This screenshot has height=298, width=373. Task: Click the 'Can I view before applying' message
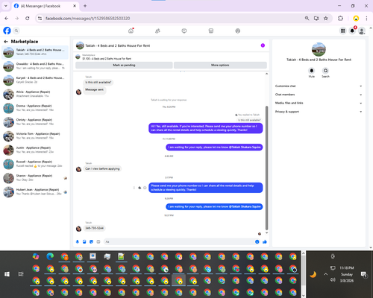102,168
